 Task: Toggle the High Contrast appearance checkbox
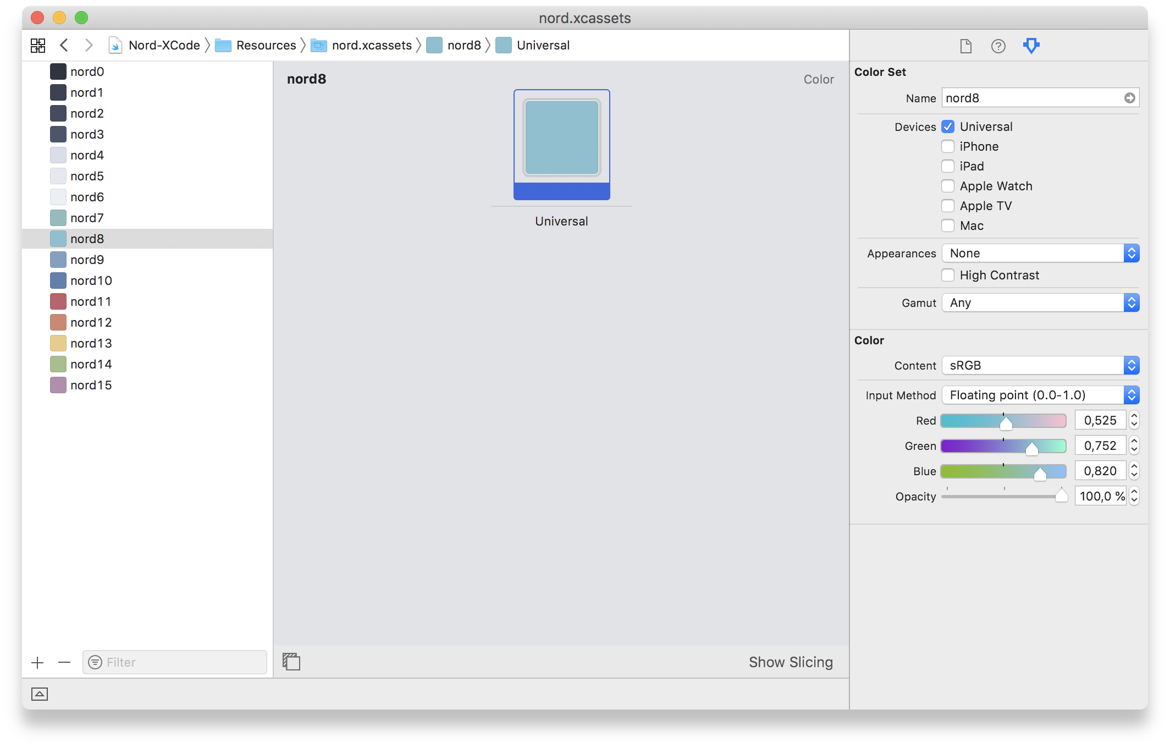click(x=948, y=274)
